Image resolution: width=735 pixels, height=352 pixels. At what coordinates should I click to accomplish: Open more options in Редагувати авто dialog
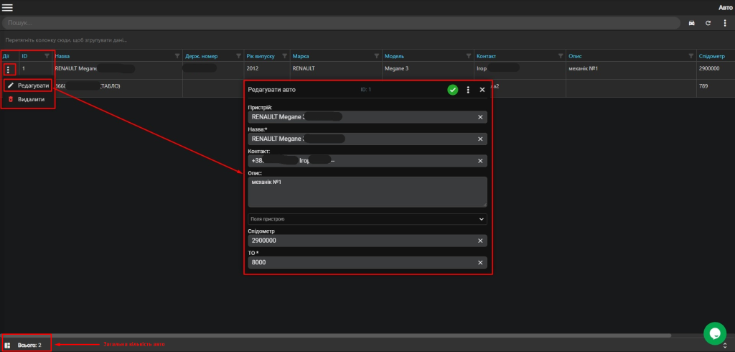(468, 90)
